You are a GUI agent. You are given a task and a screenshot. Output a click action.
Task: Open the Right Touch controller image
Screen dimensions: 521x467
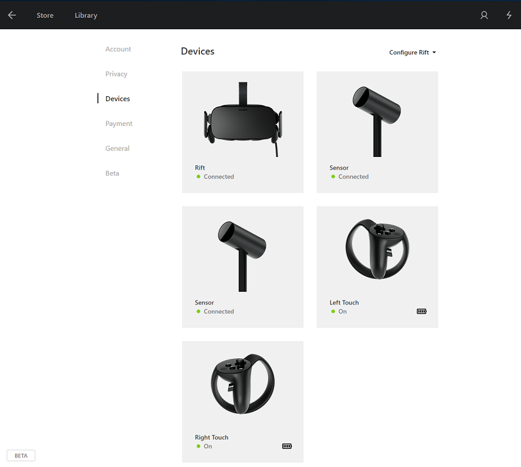(x=243, y=384)
